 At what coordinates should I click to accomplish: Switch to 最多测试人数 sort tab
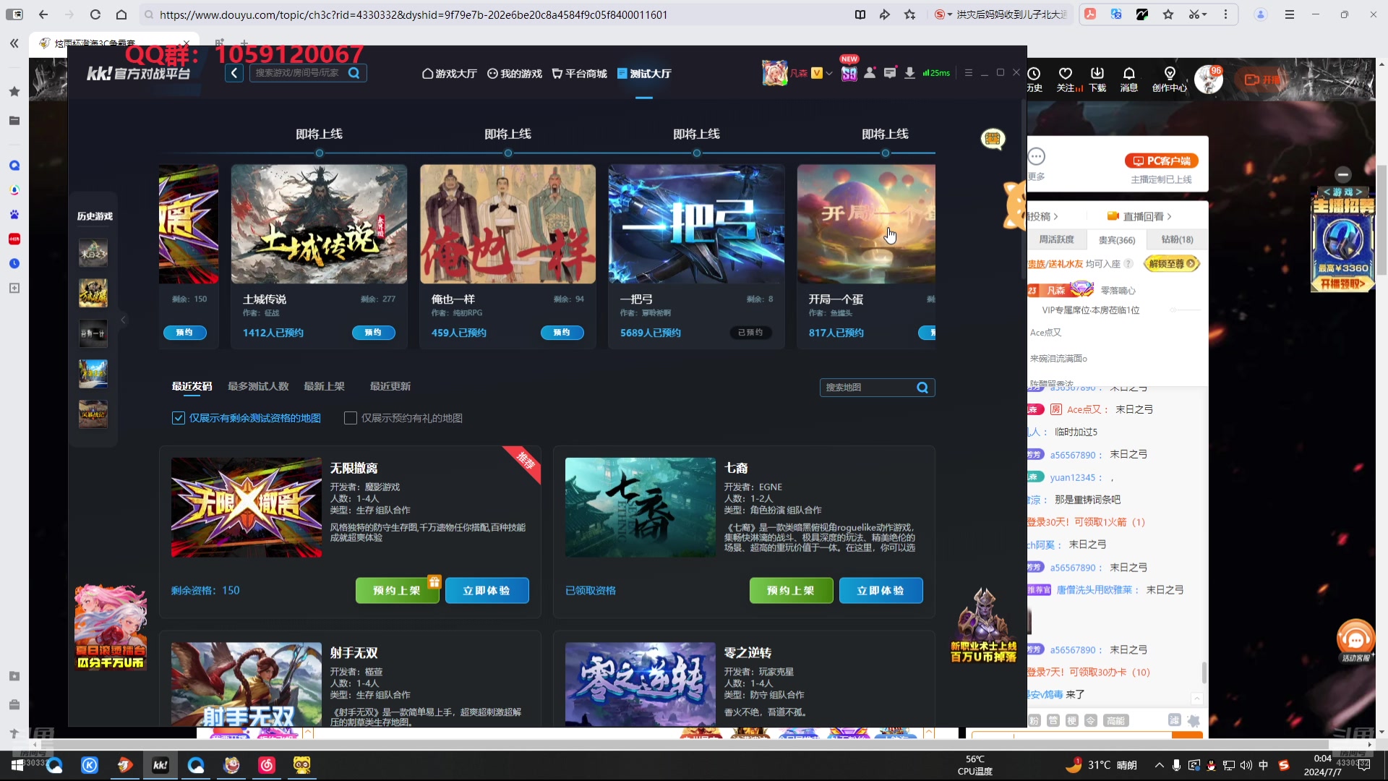258,386
